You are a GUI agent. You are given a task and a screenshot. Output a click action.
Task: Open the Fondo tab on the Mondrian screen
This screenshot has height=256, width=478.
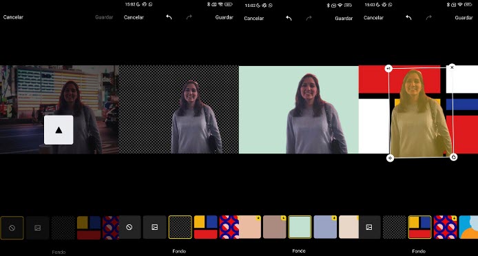coord(419,251)
